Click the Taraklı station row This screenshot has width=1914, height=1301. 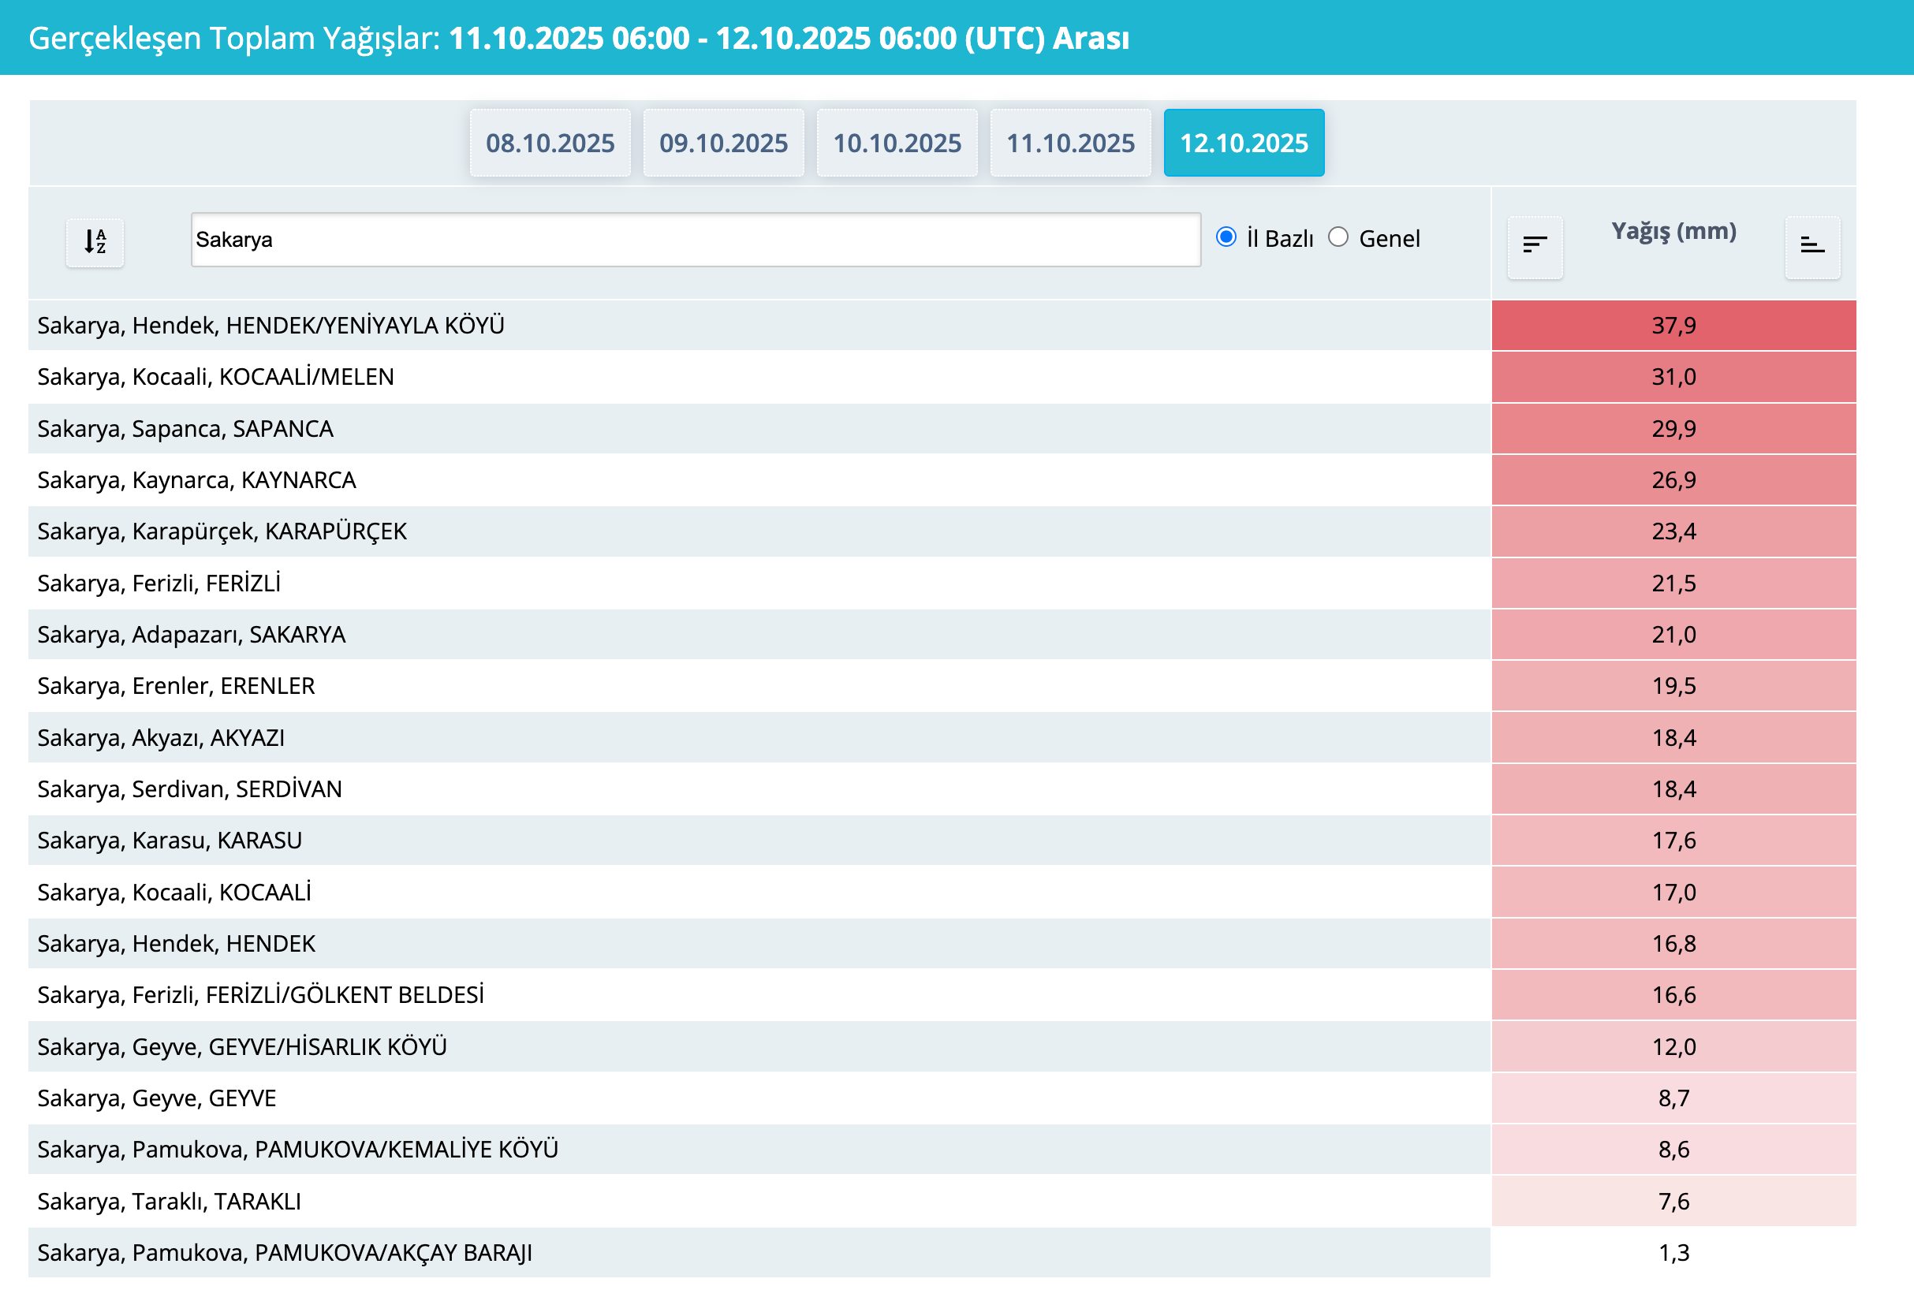tap(169, 1202)
